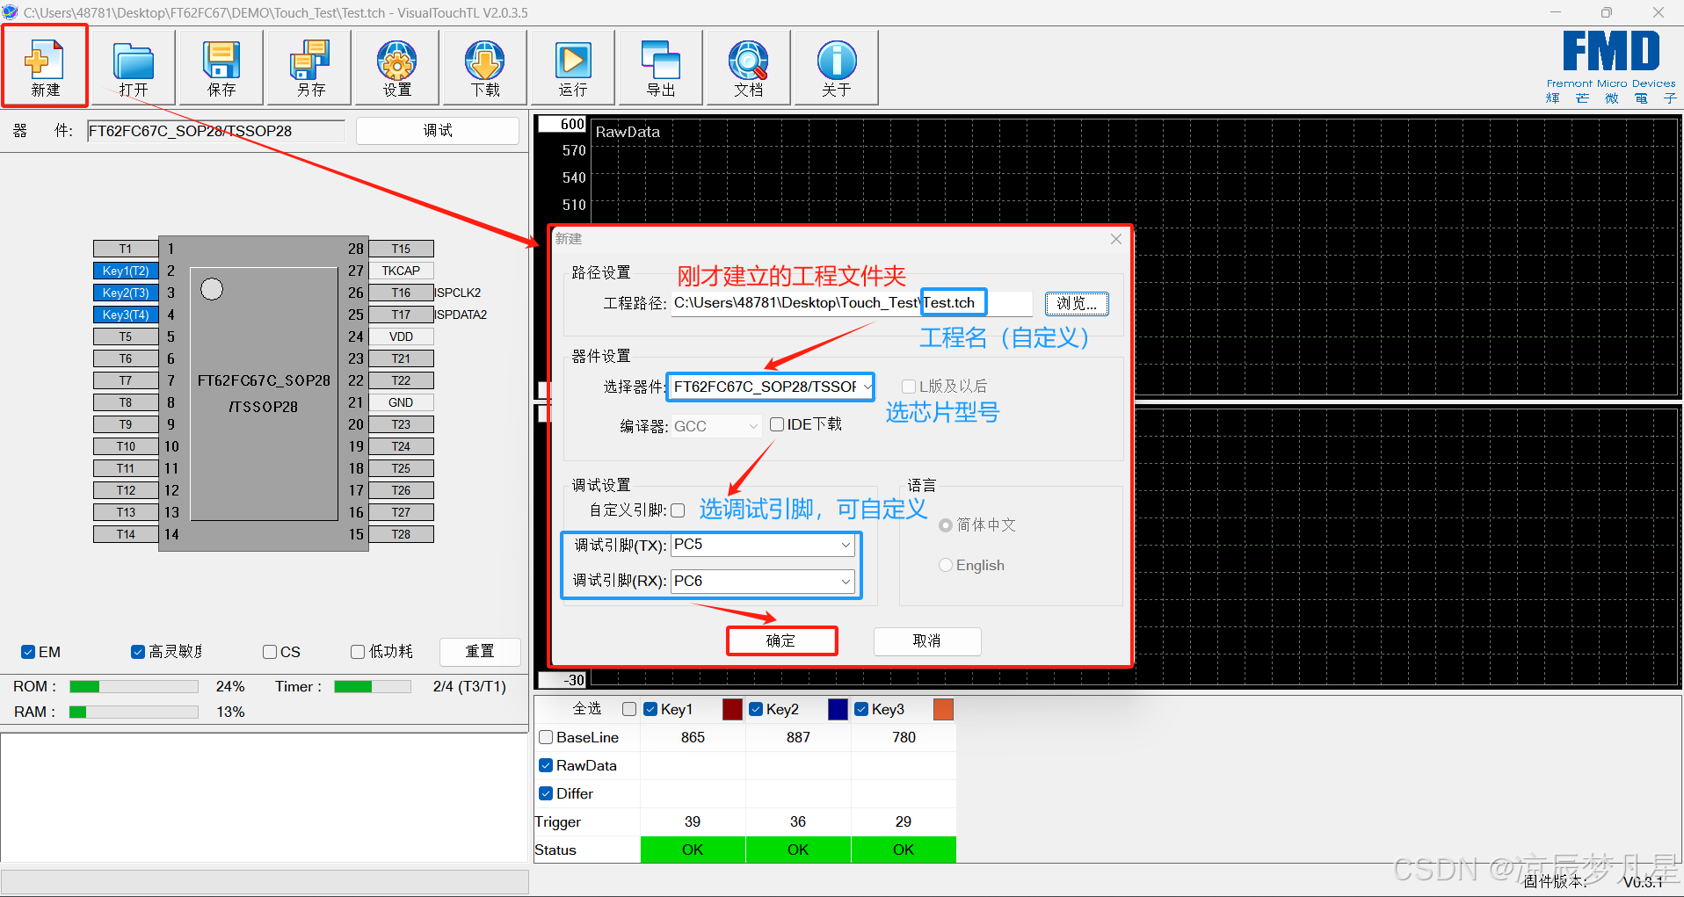Click Key3 orange color swatch

point(943,709)
